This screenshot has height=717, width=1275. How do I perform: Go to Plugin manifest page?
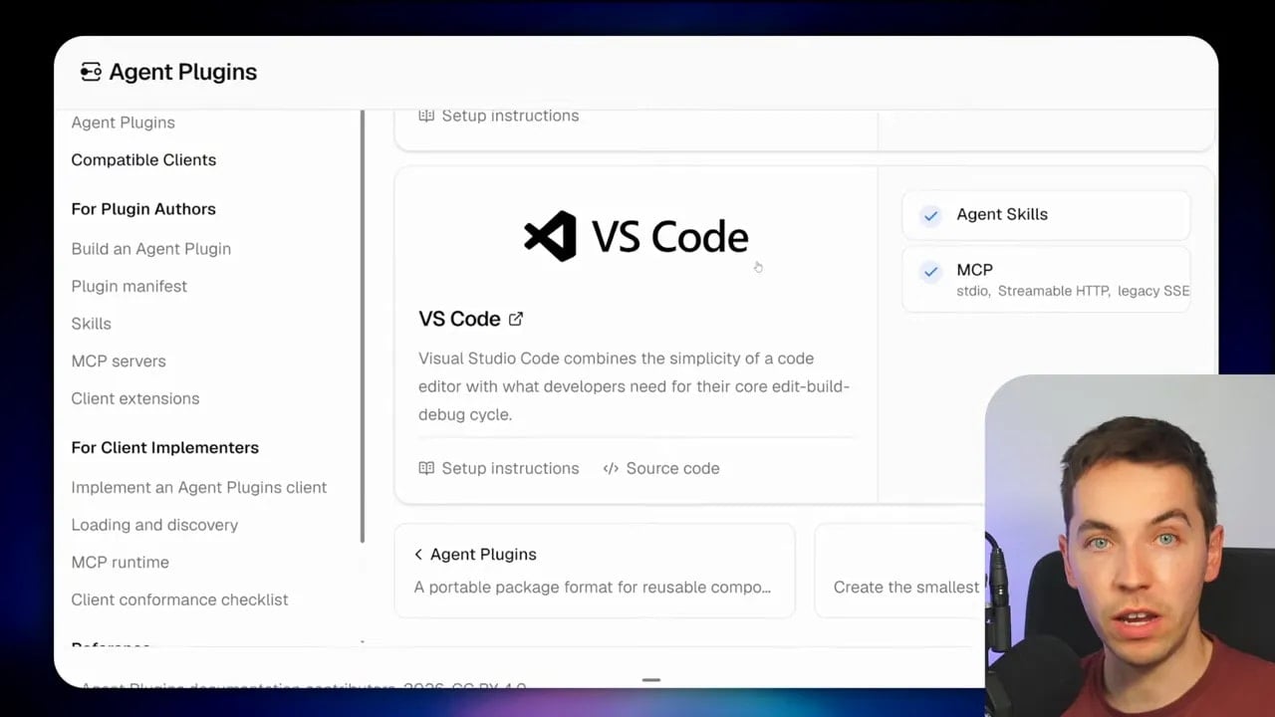(128, 286)
